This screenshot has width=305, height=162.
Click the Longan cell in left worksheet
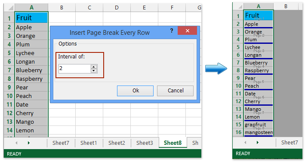pyautogui.click(x=31, y=61)
